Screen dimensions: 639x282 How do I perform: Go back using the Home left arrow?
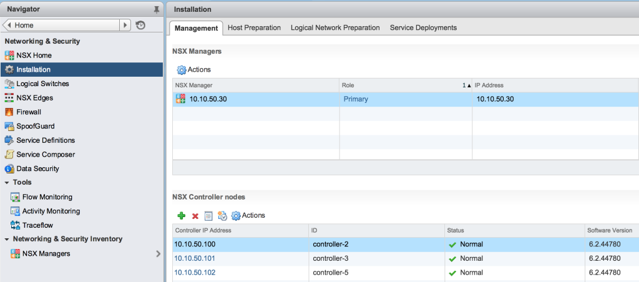9,25
